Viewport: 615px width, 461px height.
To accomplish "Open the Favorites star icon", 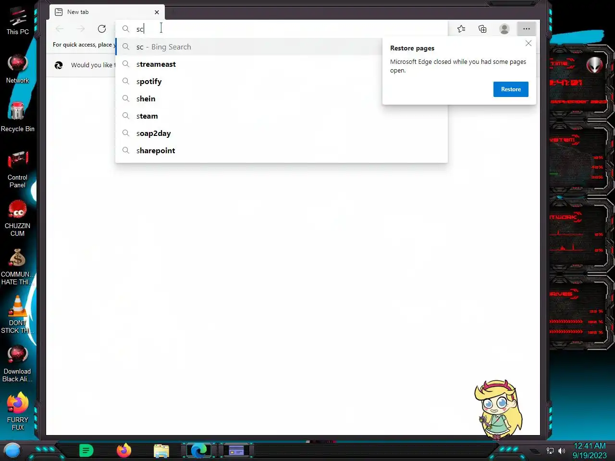I will [461, 29].
